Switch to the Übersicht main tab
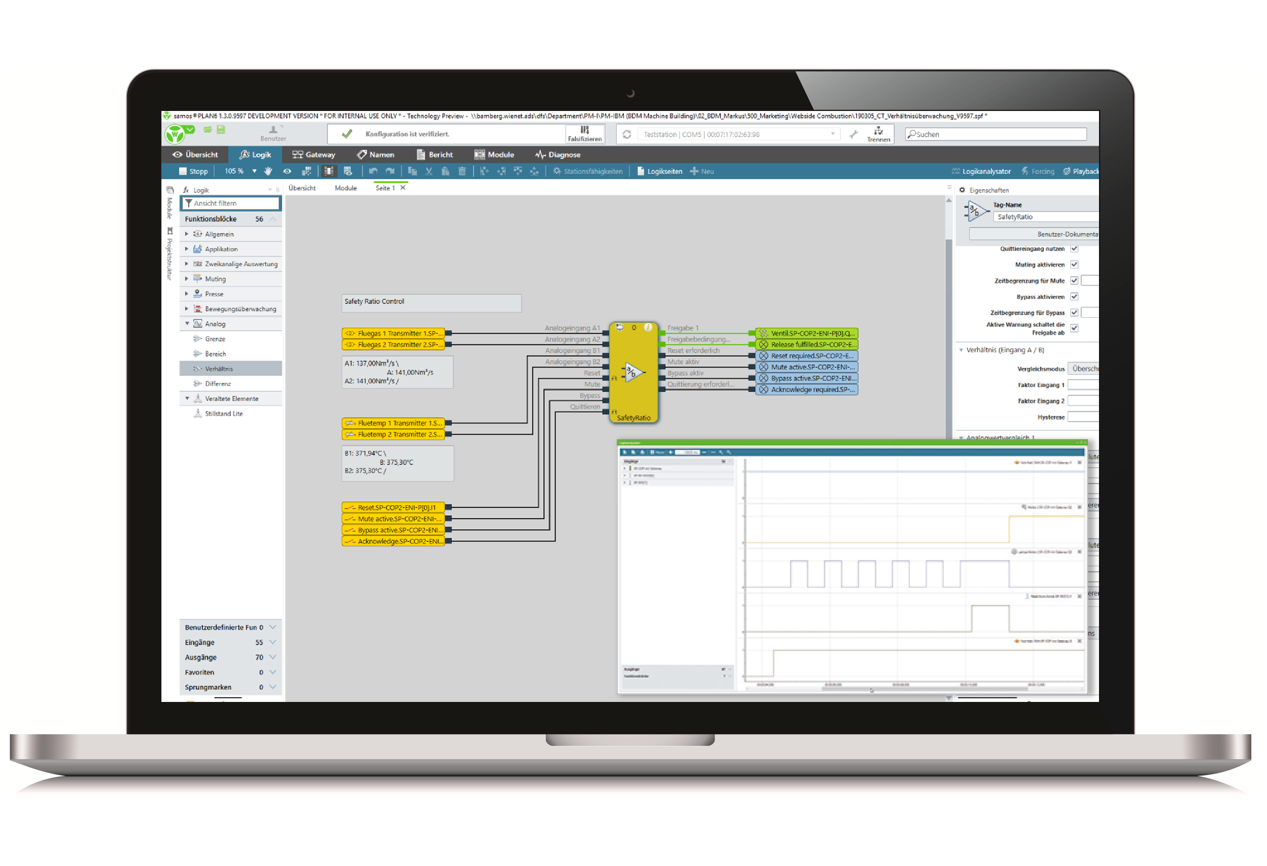Viewport: 1267px width, 866px height. [x=195, y=155]
